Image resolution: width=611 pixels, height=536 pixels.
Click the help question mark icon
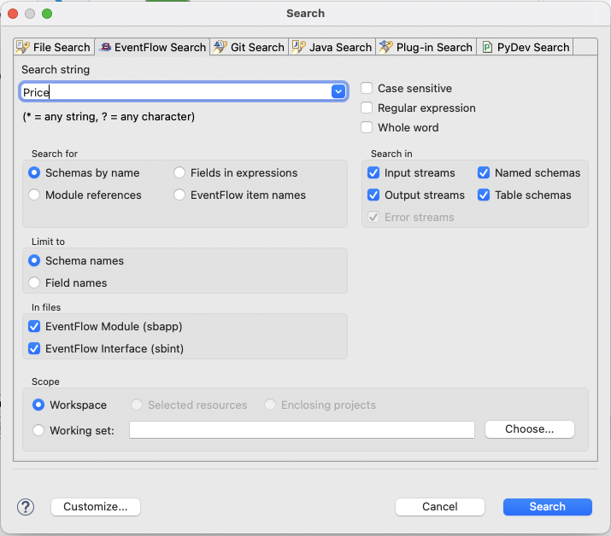26,507
